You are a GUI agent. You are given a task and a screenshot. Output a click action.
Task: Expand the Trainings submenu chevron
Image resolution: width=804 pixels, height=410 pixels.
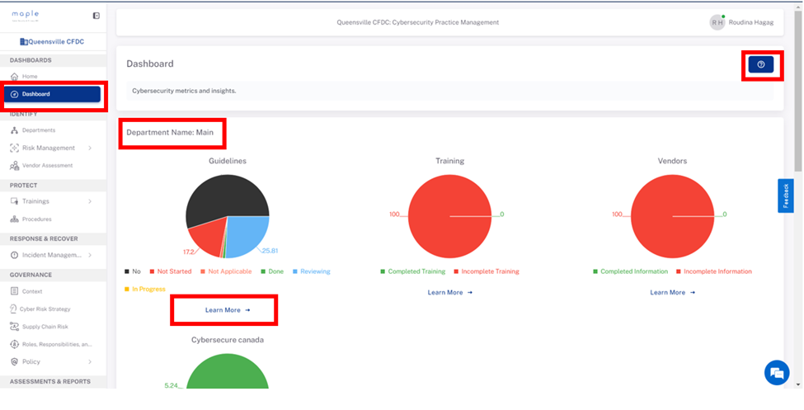point(90,201)
